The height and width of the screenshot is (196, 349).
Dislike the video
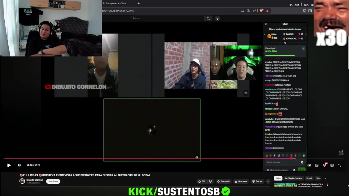(210, 181)
